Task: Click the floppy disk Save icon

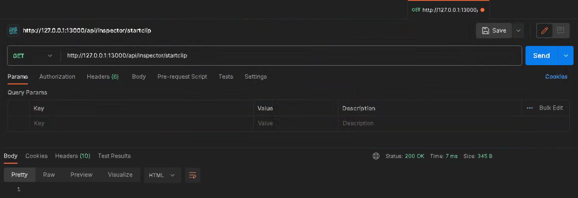Action: [485, 31]
